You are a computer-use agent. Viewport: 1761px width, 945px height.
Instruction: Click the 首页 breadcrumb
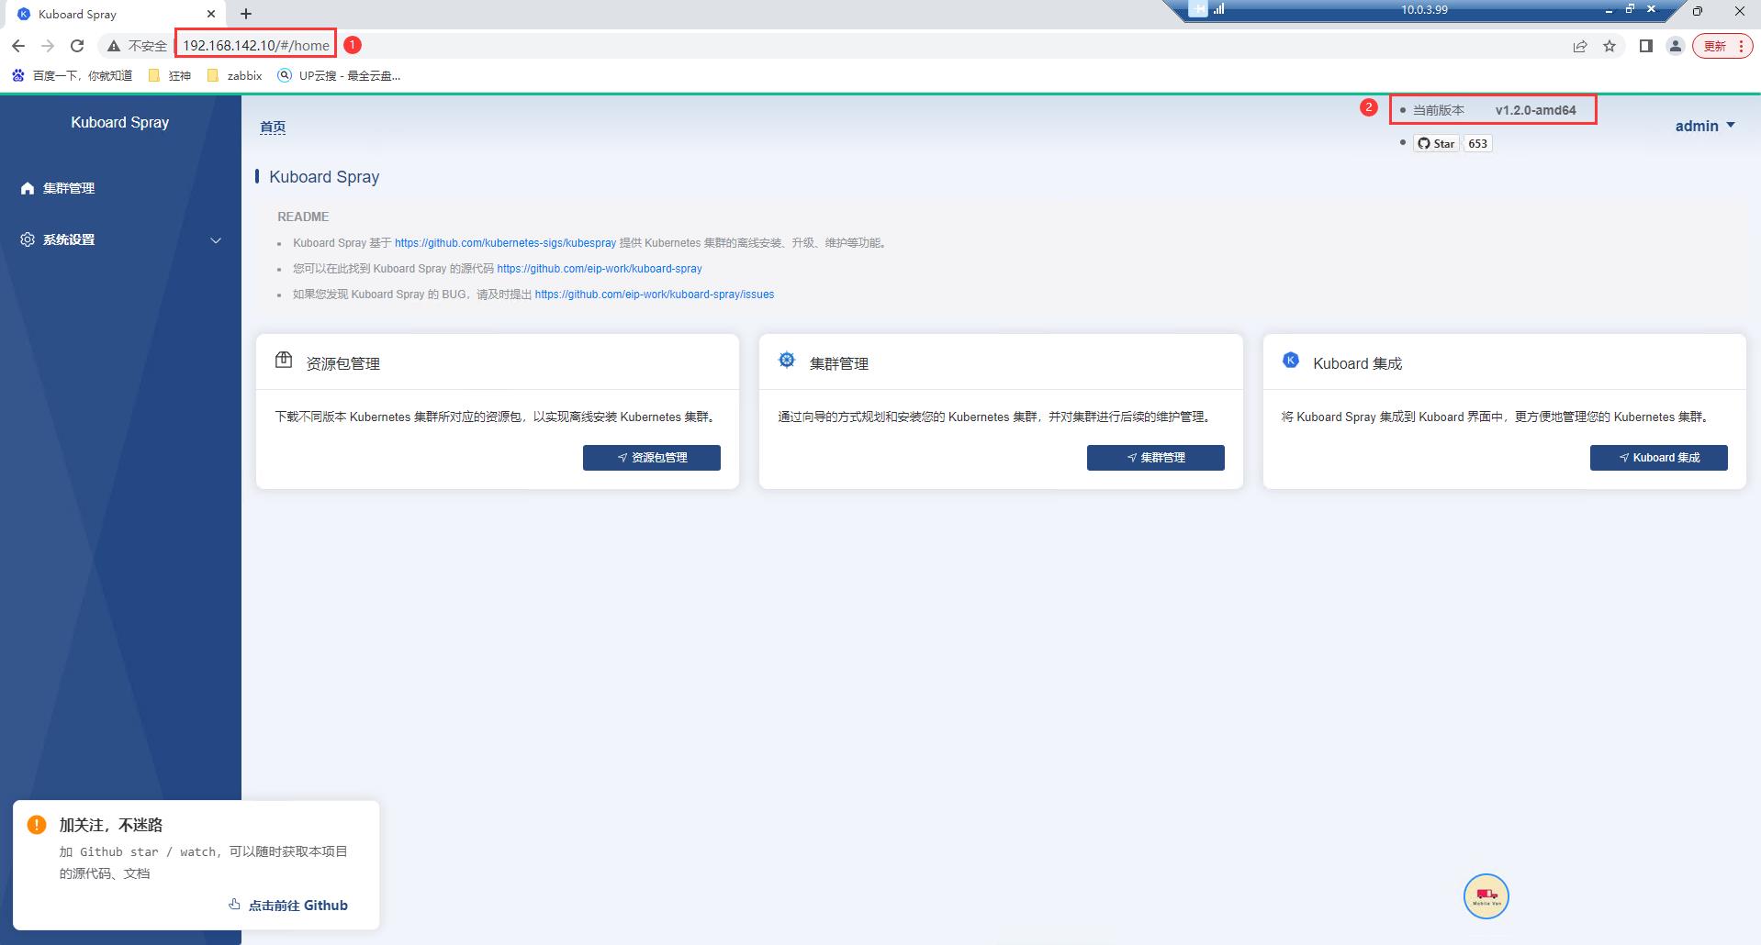[x=273, y=127]
